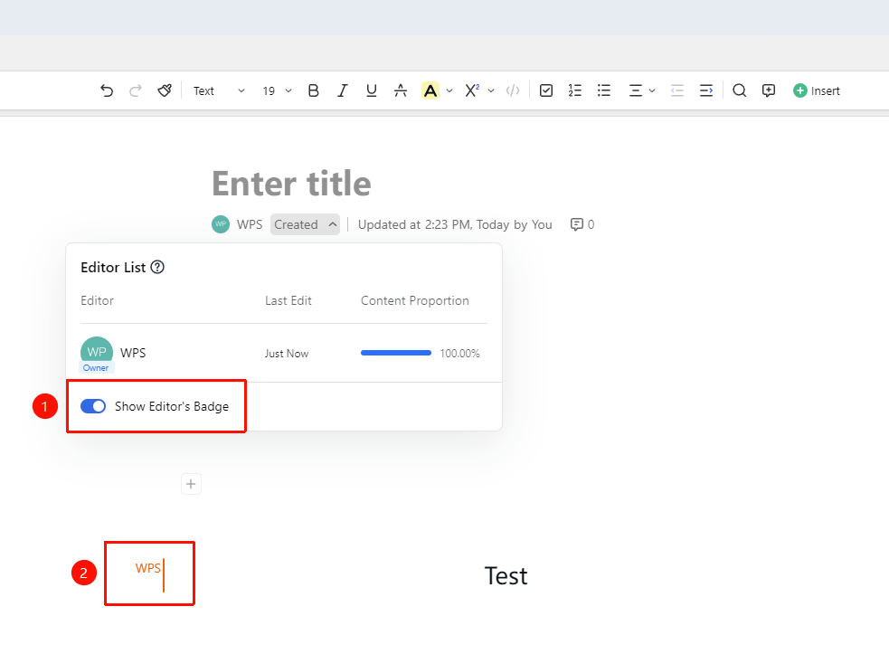
Task: Increase the paragraph indent
Action: point(706,90)
